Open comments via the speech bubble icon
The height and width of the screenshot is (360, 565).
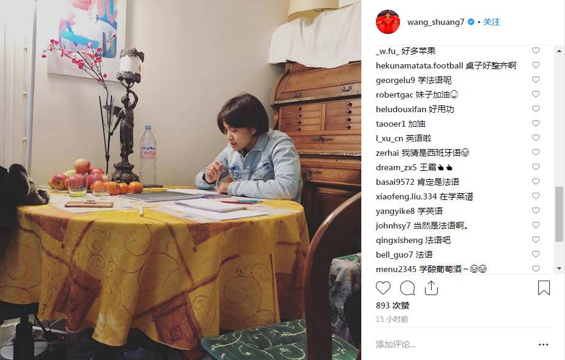point(407,288)
